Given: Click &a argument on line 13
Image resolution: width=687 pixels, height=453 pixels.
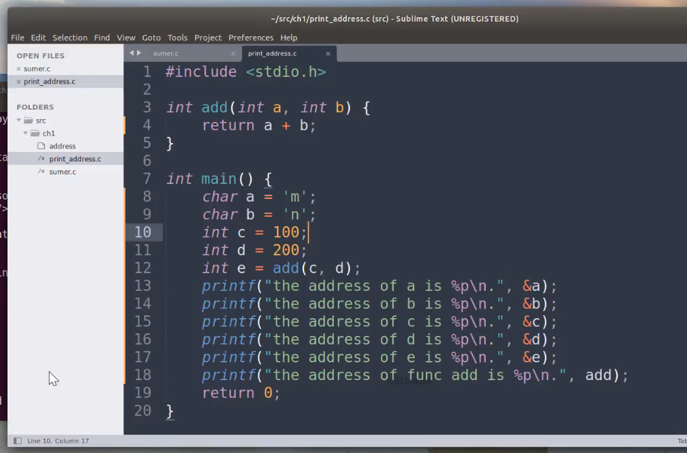Looking at the screenshot, I should pos(531,286).
